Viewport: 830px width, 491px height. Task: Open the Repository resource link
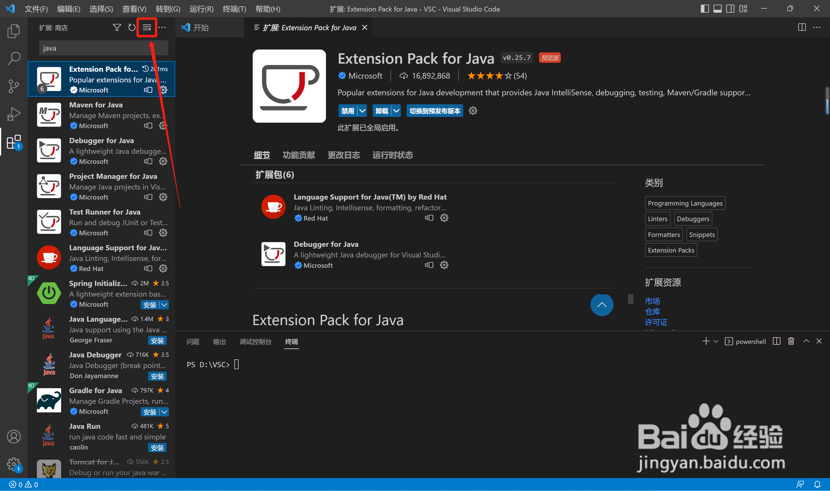pyautogui.click(x=652, y=312)
